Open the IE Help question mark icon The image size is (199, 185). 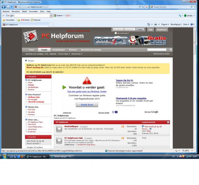(x=192, y=24)
